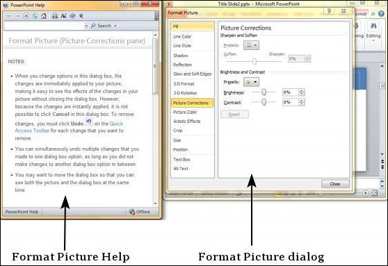This screenshot has width=388, height=266.
Task: Select the Line Style category
Action: [192, 46]
